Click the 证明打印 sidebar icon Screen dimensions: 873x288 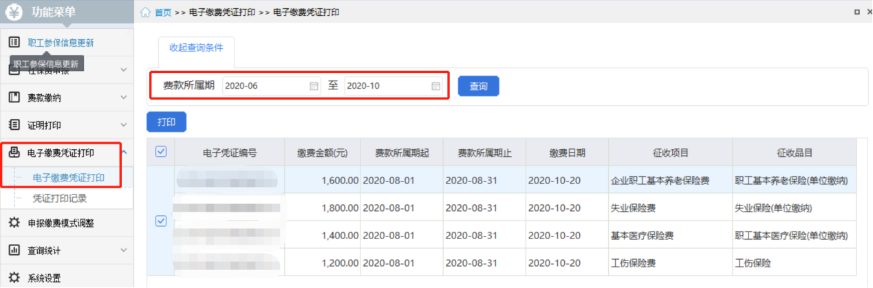click(14, 125)
